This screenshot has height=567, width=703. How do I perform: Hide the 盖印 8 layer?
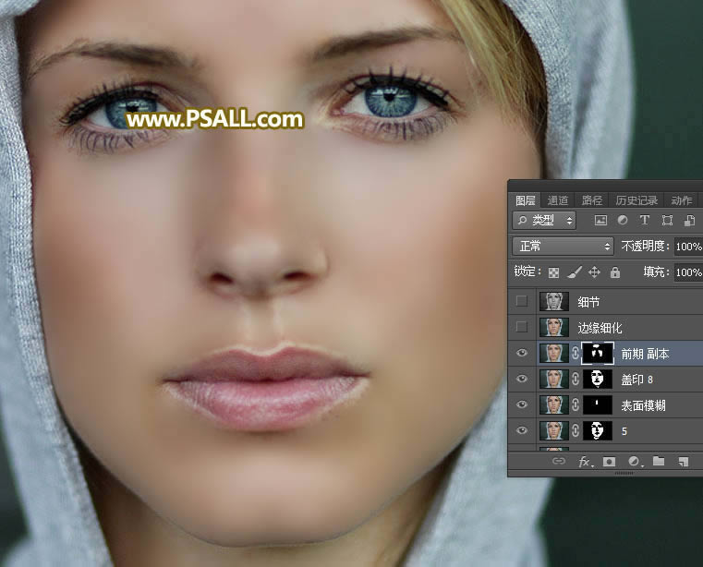[522, 379]
